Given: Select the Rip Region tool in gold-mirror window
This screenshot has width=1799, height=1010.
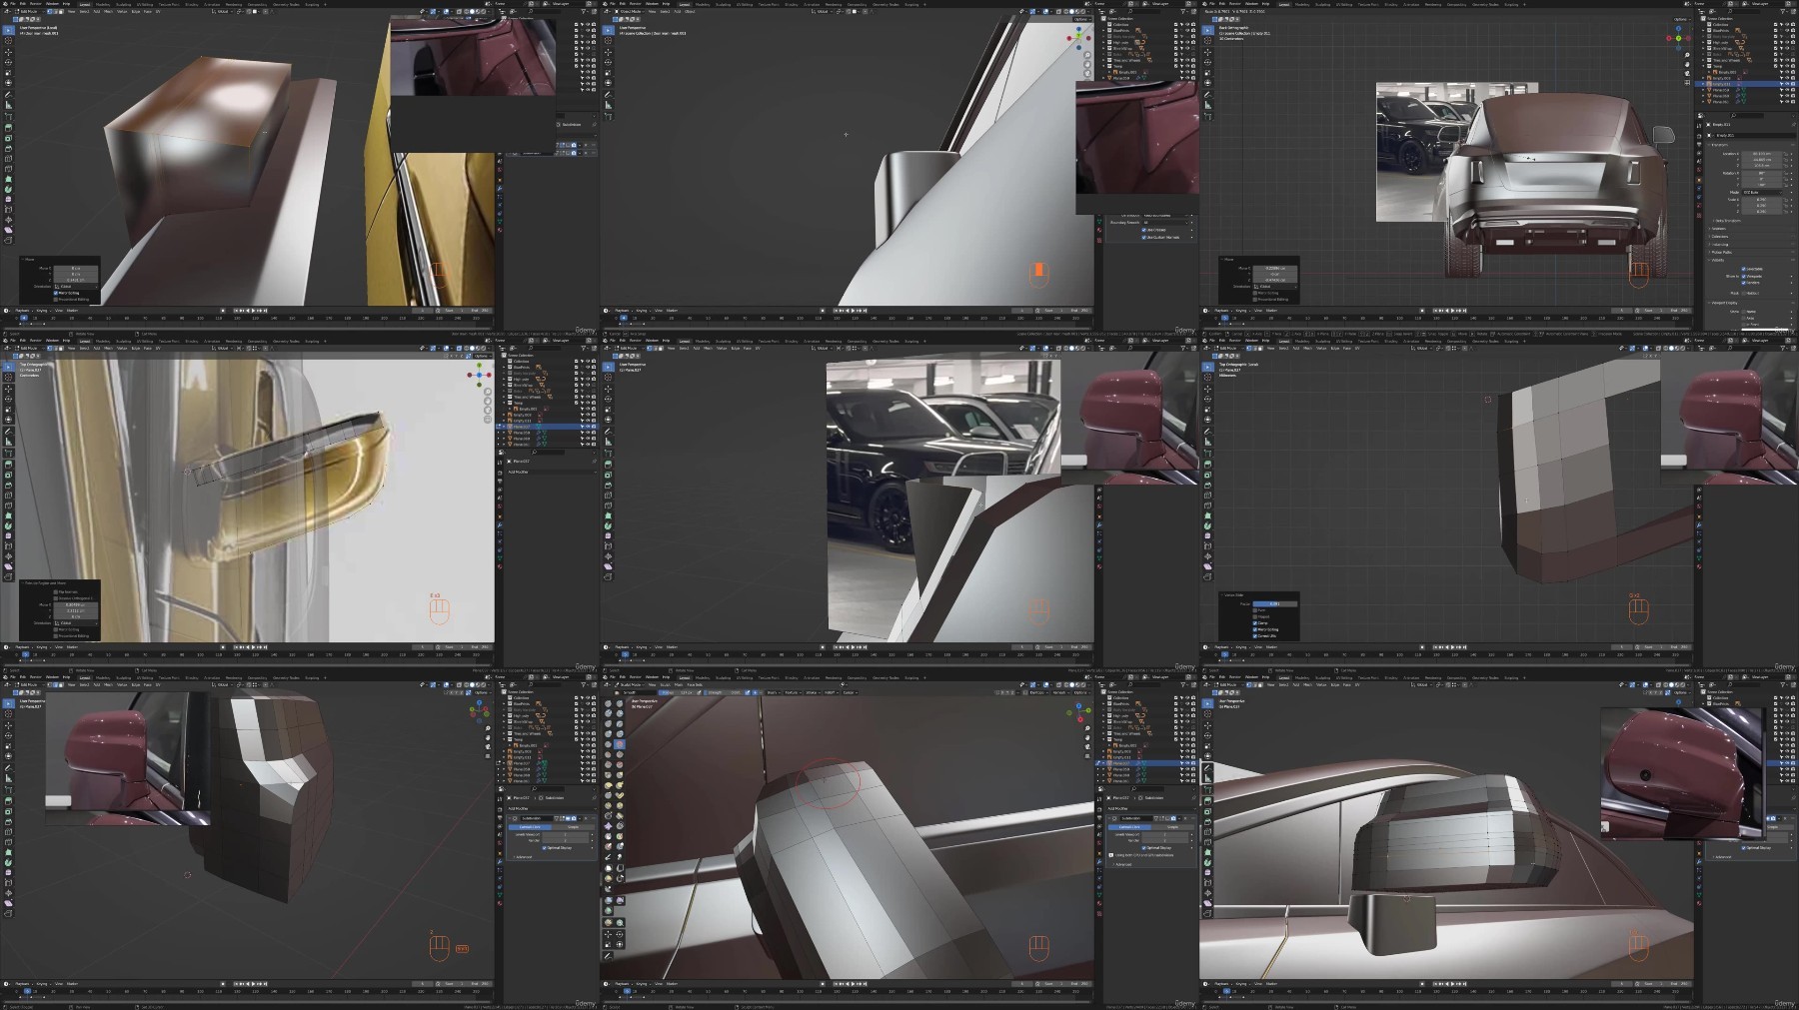Looking at the screenshot, I should 8,576.
